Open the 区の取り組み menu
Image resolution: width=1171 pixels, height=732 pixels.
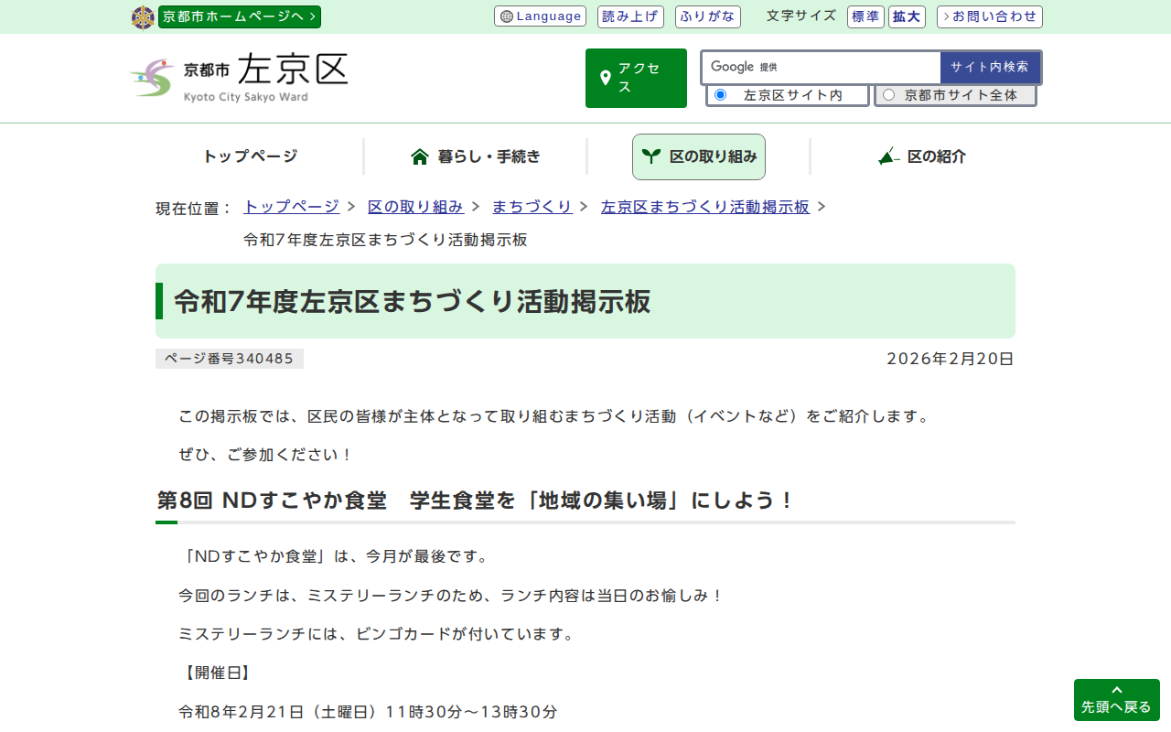(699, 156)
